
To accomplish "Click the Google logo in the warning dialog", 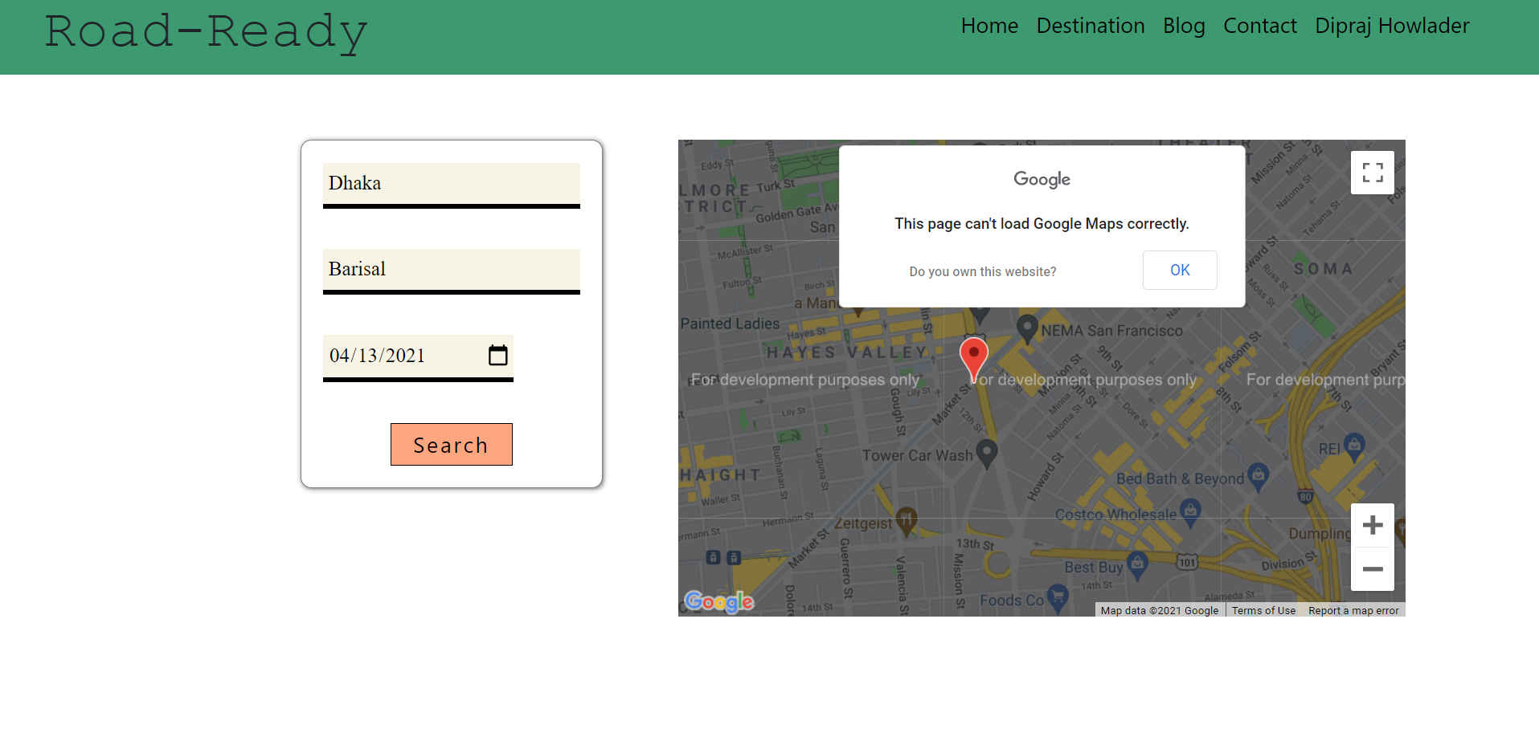I will pyautogui.click(x=1042, y=178).
